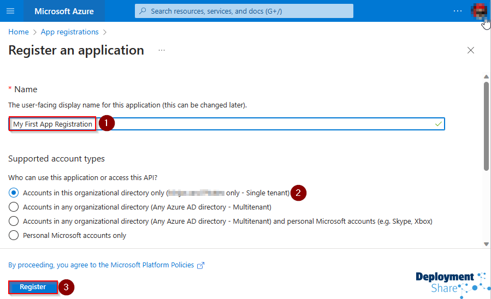Open the ellipsis next to page title
Screen dimensions: 491x299
pos(162,50)
